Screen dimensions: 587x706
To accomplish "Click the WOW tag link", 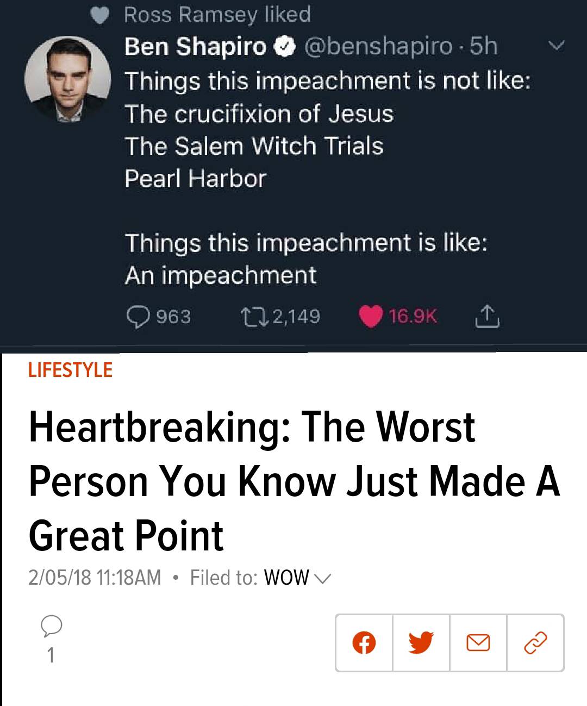I will point(286,578).
